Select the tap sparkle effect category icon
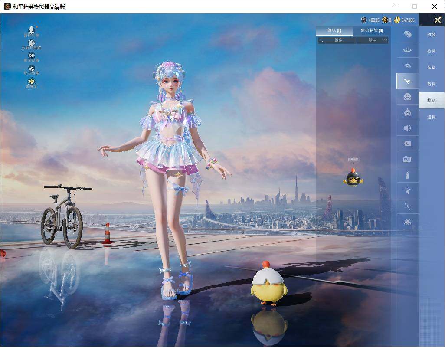Image resolution: width=445 pixels, height=347 pixels. coord(407,190)
